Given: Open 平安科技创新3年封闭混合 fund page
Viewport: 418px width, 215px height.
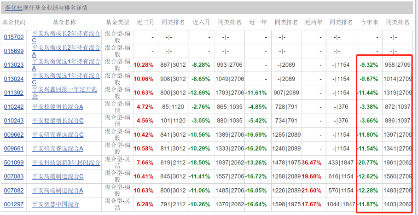Looking at the screenshot, I should click(66, 163).
